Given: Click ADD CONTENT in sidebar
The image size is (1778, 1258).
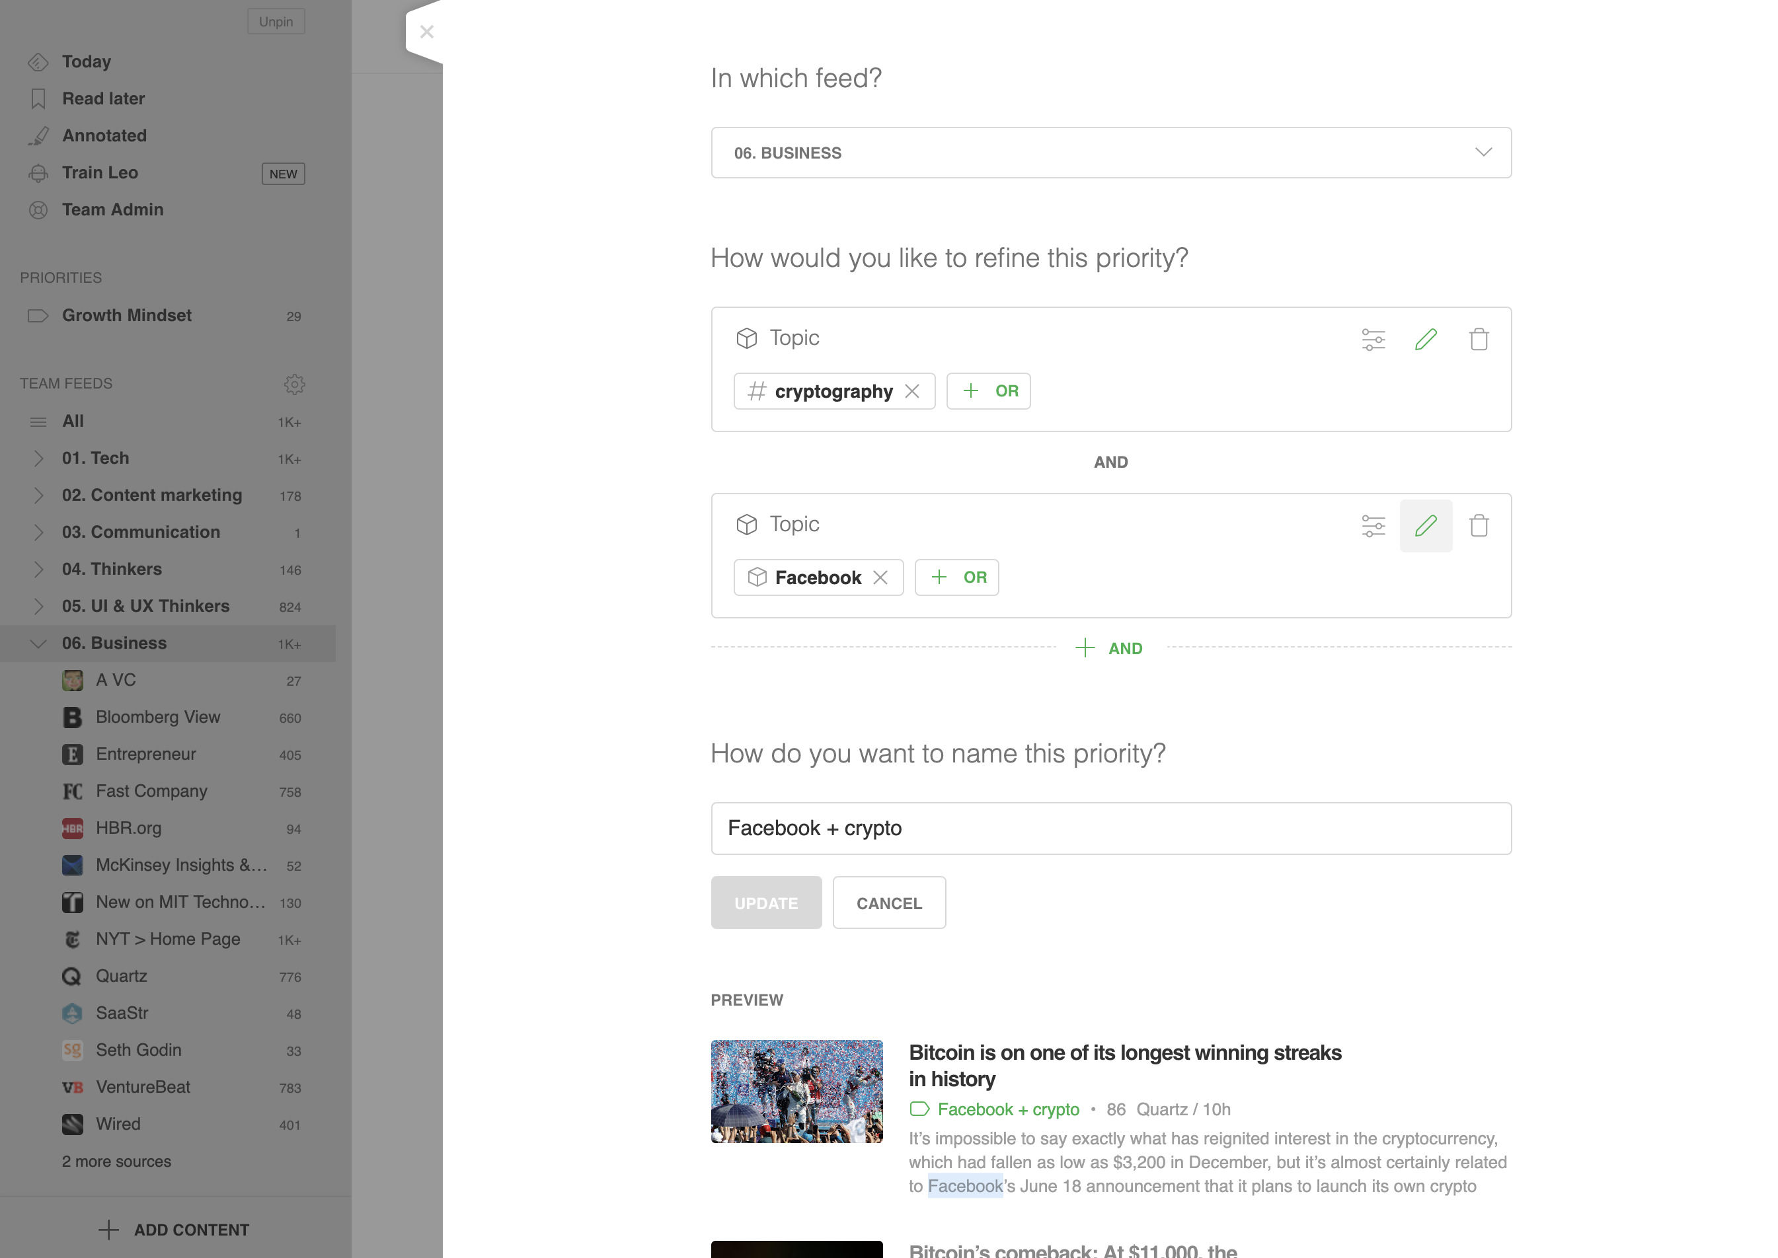Looking at the screenshot, I should (x=174, y=1230).
